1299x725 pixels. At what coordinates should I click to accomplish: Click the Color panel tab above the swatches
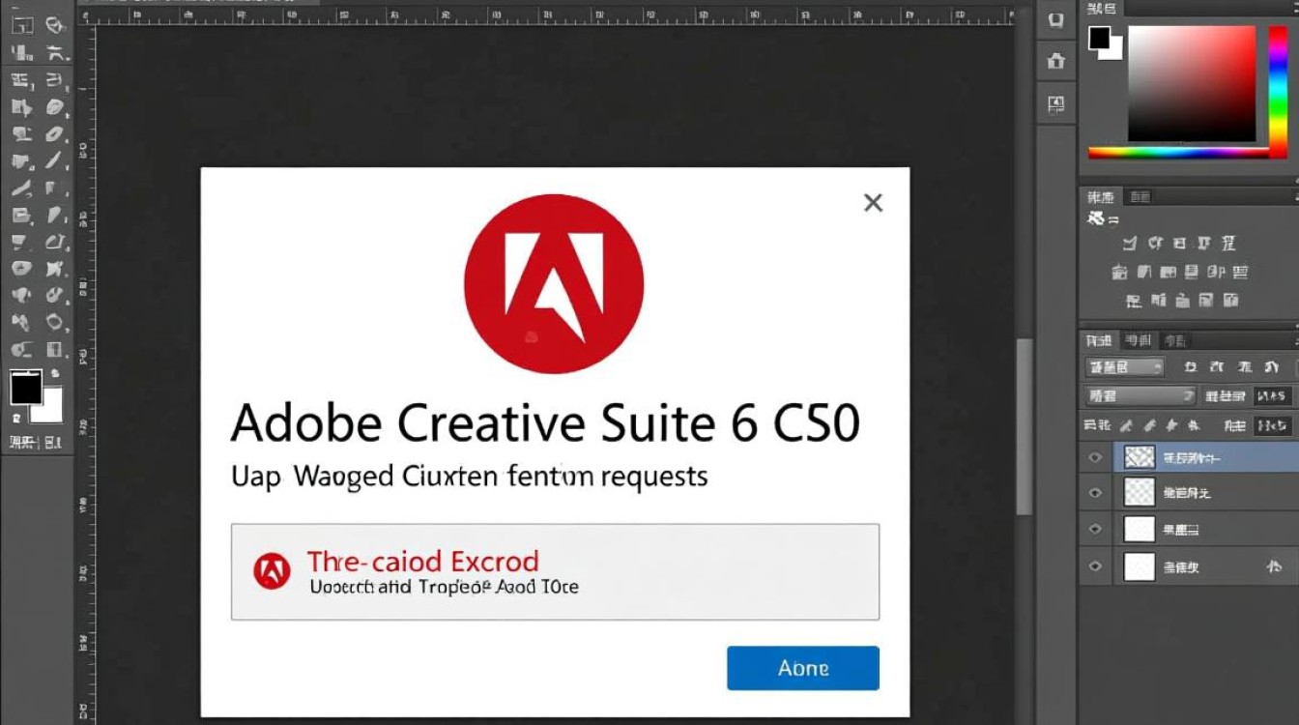[1101, 8]
